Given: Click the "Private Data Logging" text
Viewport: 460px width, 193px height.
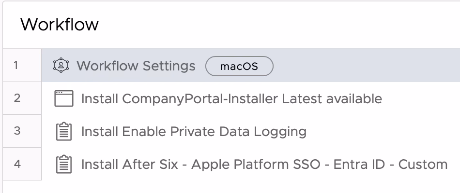Looking at the screenshot, I should tap(238, 132).
